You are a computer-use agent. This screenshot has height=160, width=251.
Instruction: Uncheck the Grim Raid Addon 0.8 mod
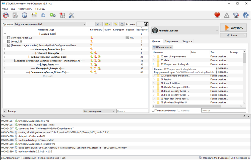point(9,38)
